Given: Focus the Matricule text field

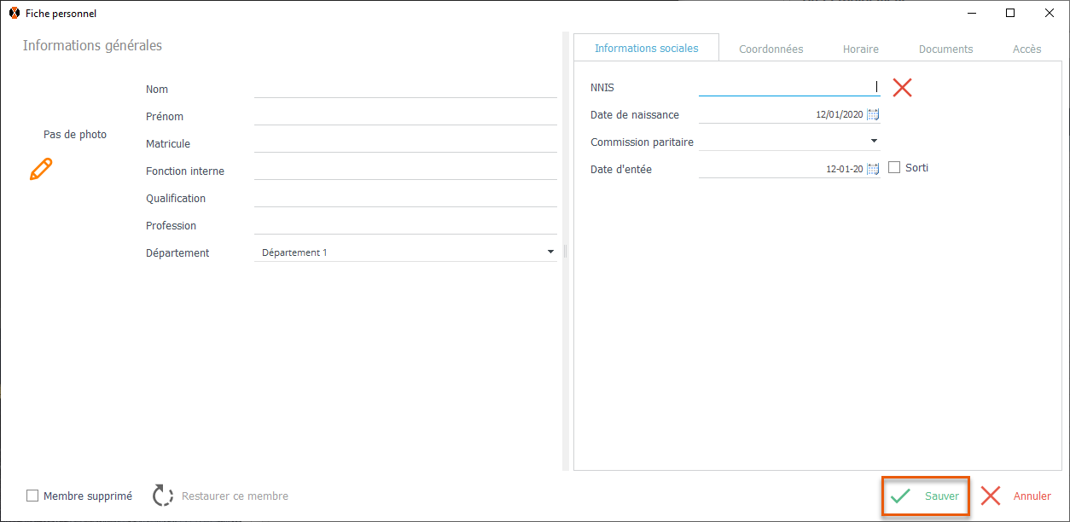Looking at the screenshot, I should [x=405, y=142].
